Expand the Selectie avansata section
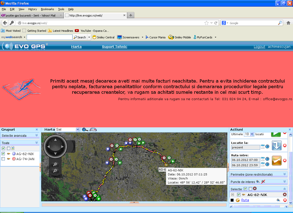This screenshot has height=213, width=293. 37,135
